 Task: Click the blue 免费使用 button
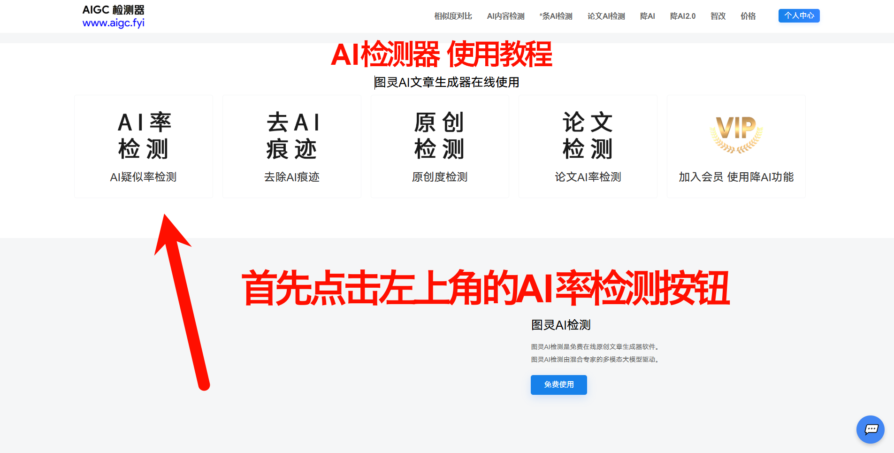pyautogui.click(x=558, y=384)
